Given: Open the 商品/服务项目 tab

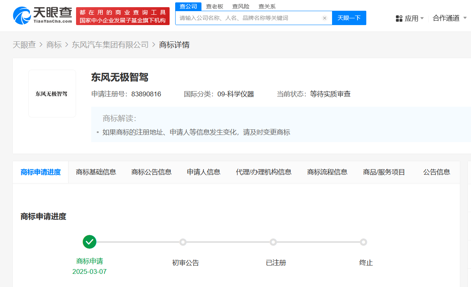Looking at the screenshot, I should [384, 172].
